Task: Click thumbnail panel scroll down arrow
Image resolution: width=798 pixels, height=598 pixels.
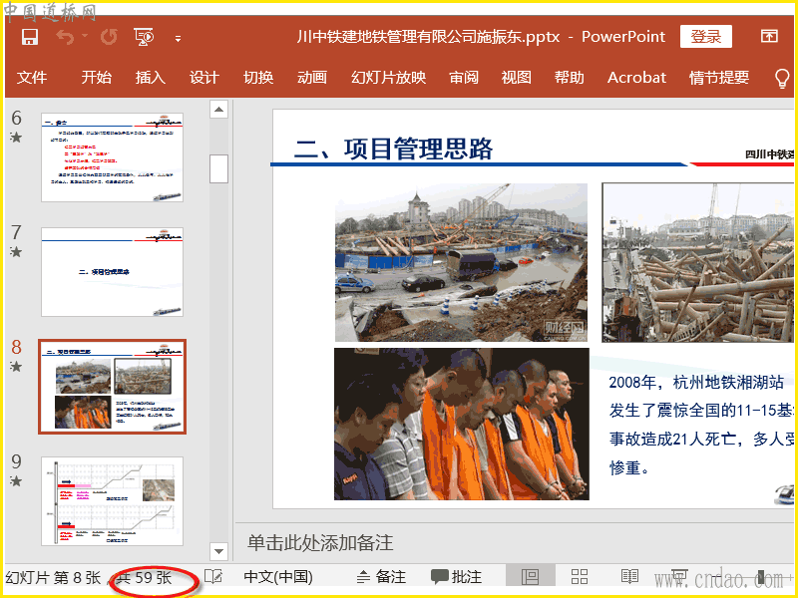Action: [218, 551]
